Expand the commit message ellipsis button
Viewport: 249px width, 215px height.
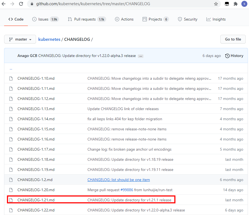141,56
